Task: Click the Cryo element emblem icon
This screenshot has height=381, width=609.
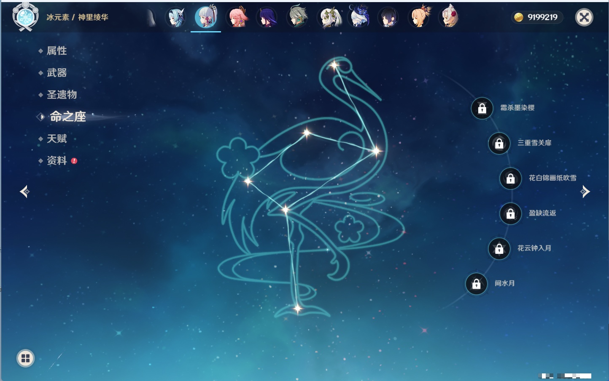Action: point(25,17)
